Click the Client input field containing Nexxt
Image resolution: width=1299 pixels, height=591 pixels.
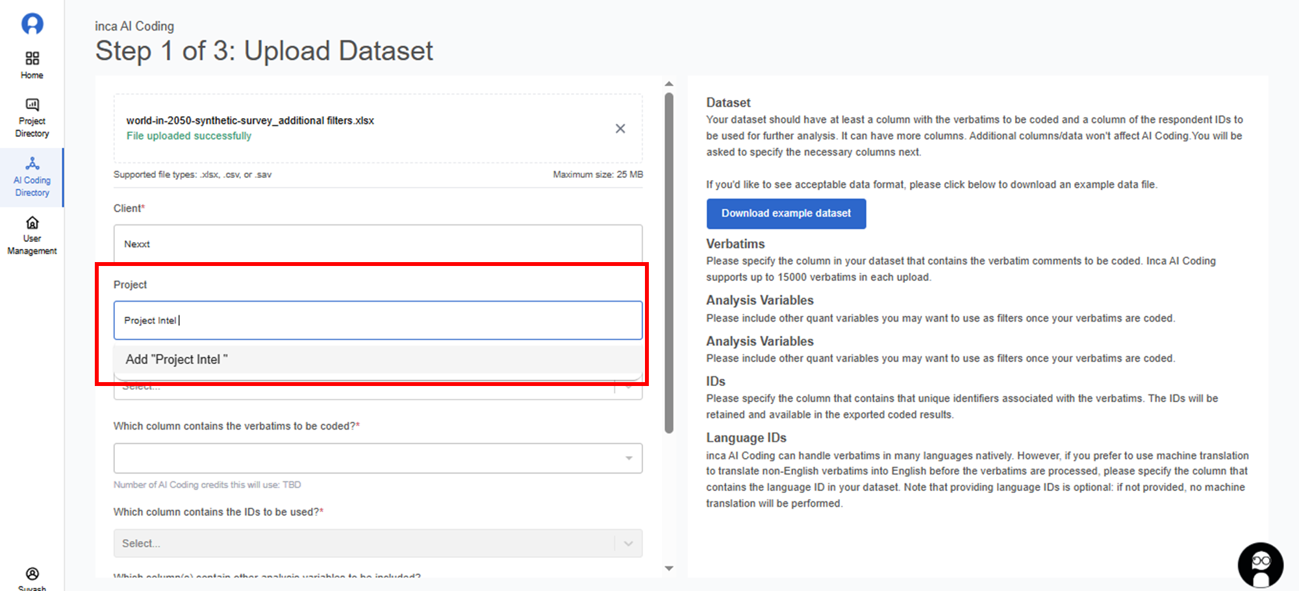(377, 244)
